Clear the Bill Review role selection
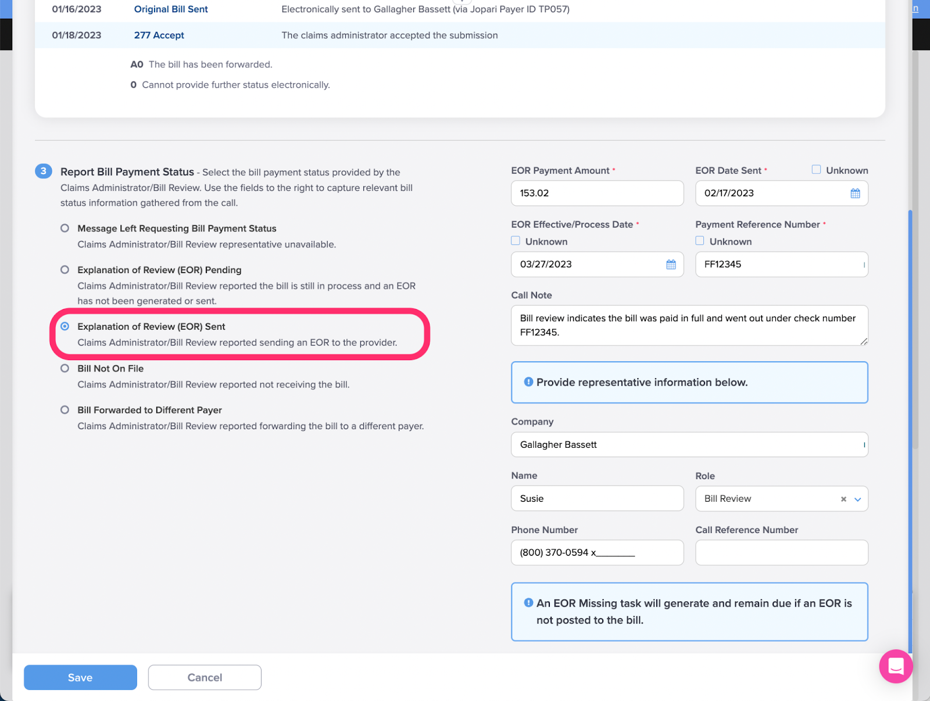Viewport: 930px width, 701px height. point(843,499)
